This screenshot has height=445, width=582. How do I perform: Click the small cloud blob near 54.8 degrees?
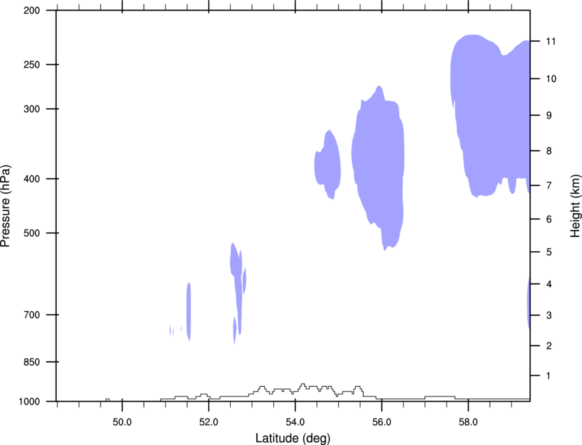(x=328, y=165)
